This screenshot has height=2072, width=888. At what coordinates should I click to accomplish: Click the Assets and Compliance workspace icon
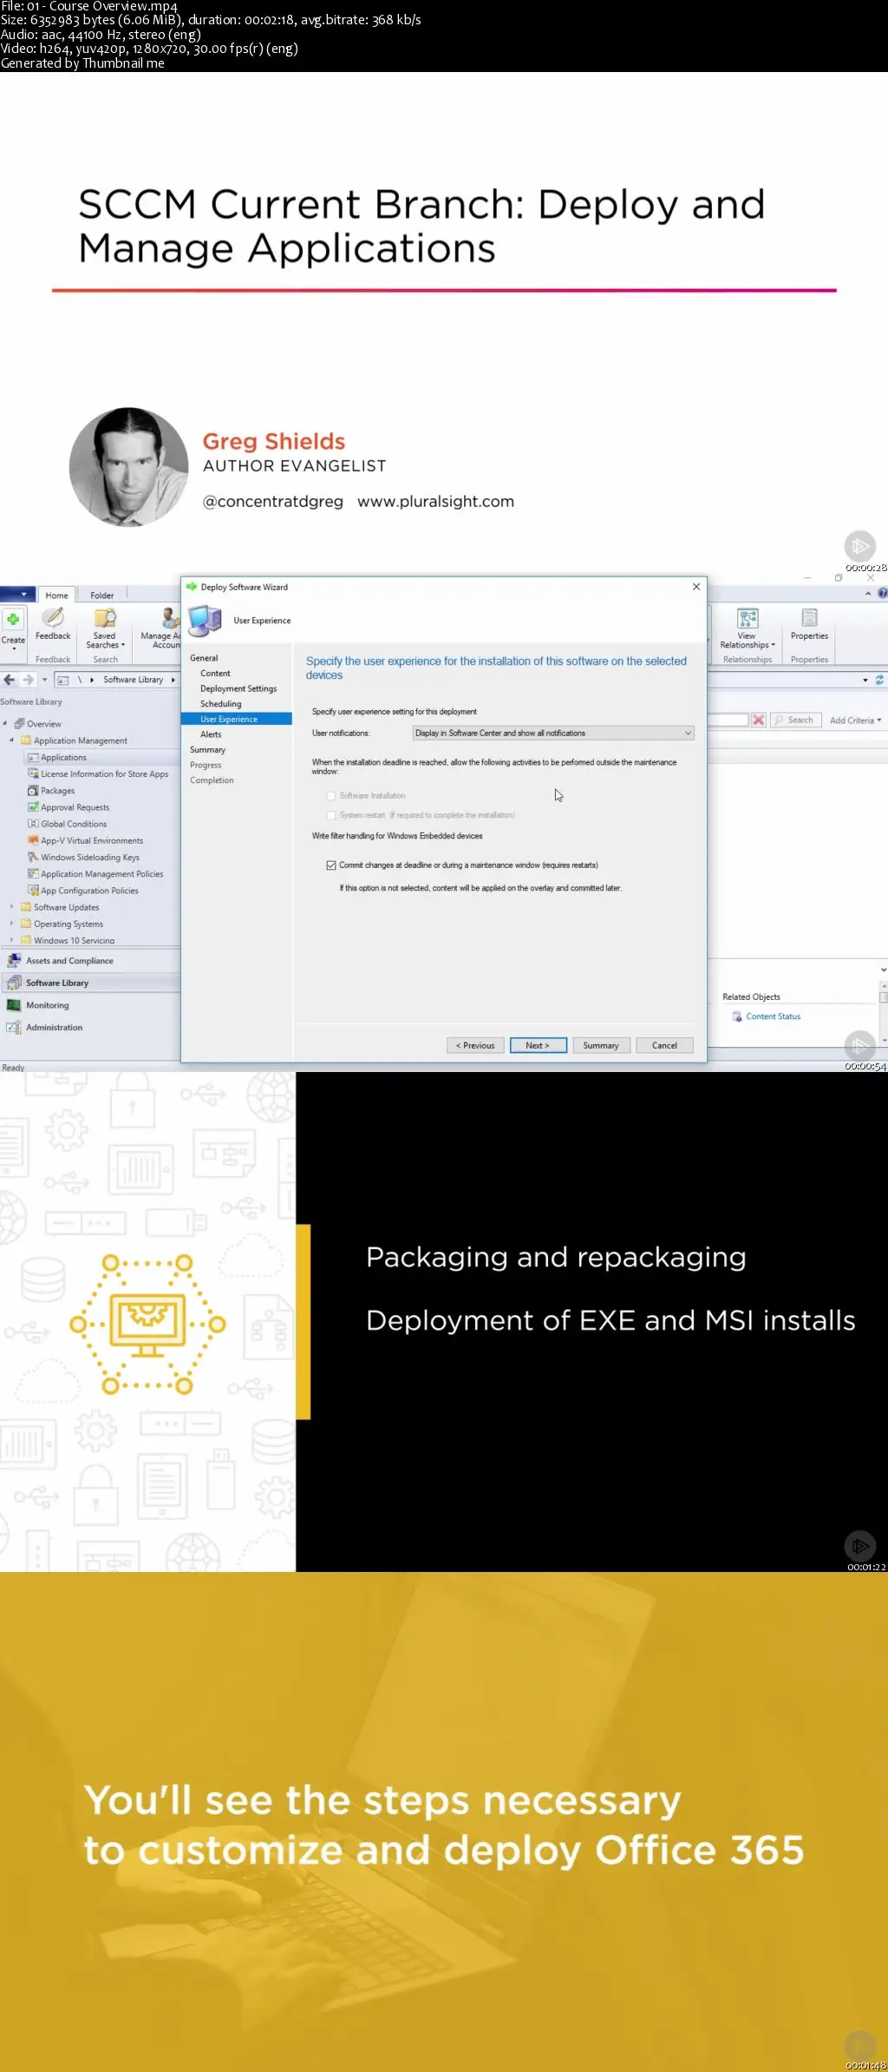point(14,961)
